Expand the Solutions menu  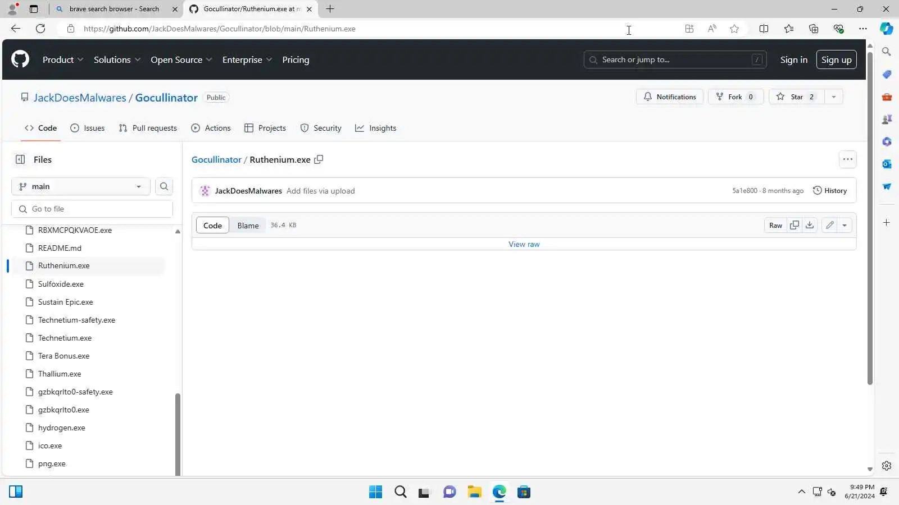(117, 59)
